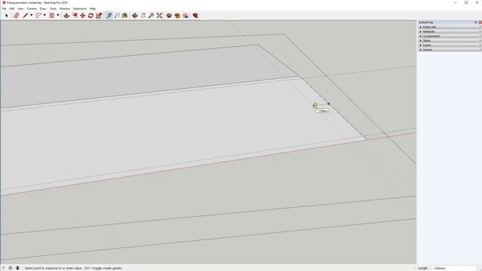
Task: Expand the Components panel
Action: 421,36
